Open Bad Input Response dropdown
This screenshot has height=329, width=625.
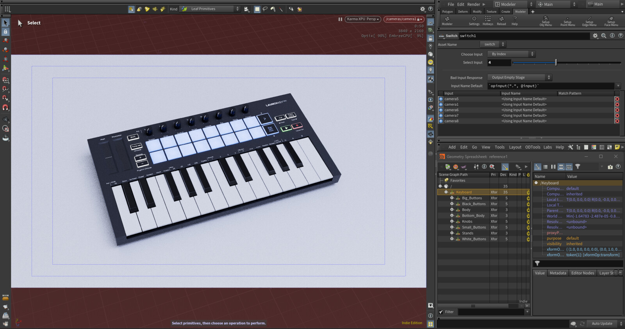coord(520,78)
